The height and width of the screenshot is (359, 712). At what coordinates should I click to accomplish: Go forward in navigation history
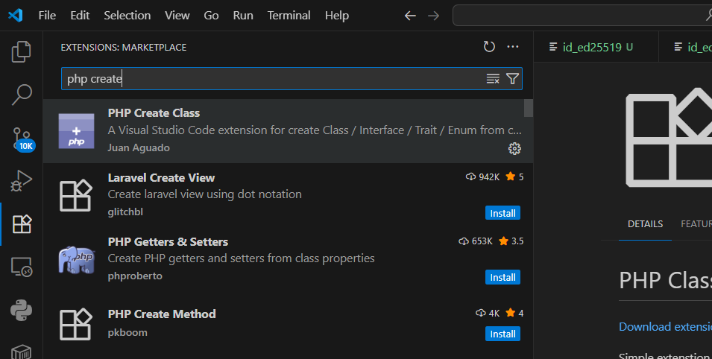tap(434, 16)
